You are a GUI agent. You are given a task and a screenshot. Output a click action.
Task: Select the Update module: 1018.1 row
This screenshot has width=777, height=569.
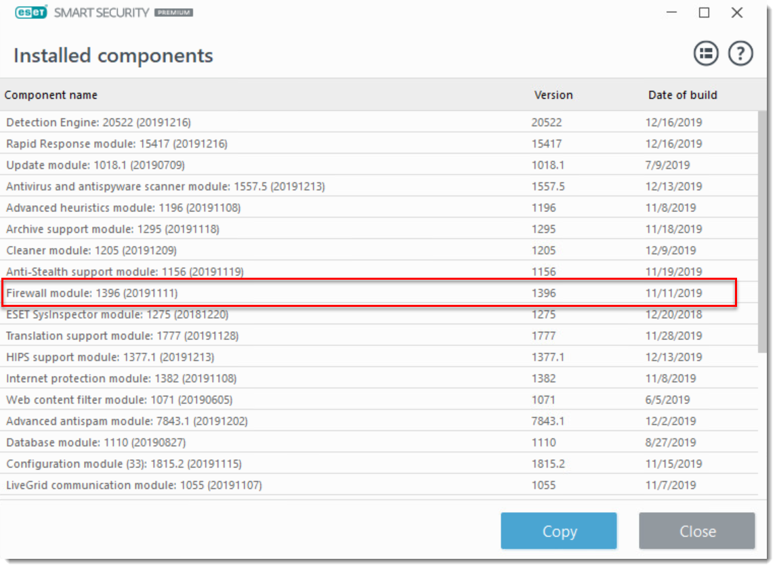point(379,165)
